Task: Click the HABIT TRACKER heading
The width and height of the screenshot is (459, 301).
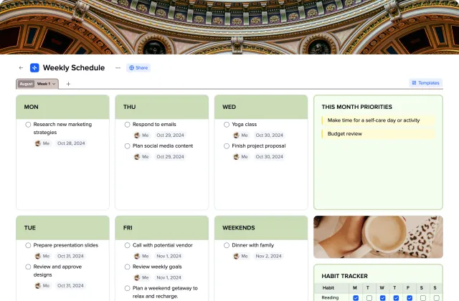Action: pos(344,276)
